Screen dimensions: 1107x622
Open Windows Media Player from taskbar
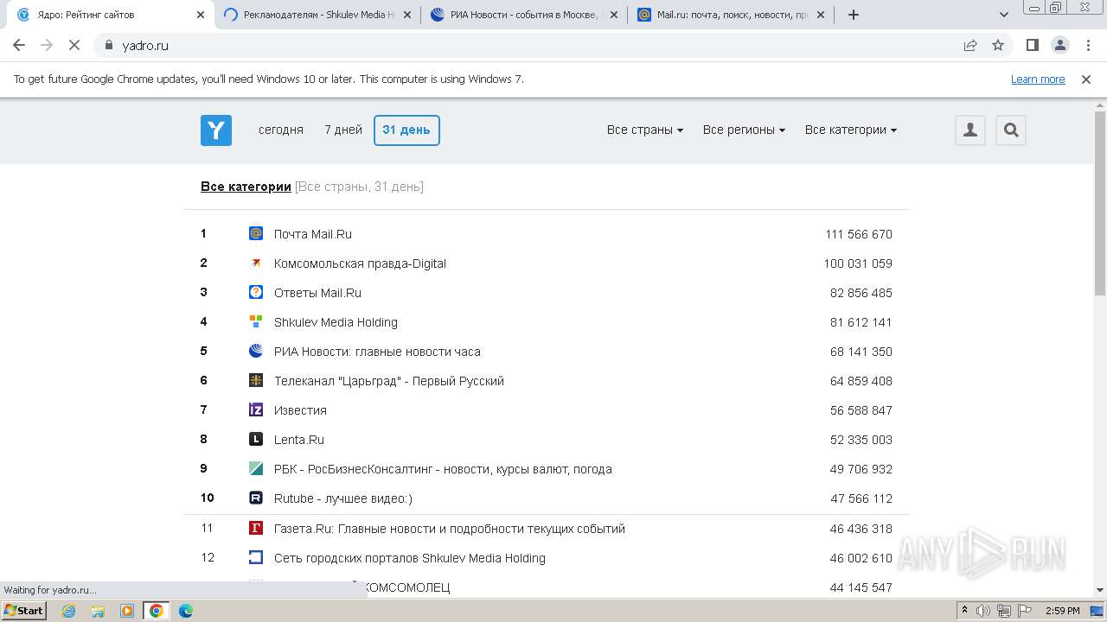127,611
